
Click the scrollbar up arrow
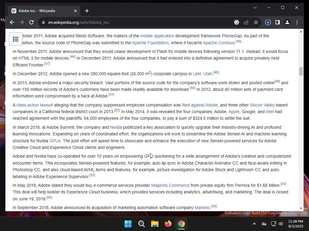(x=301, y=32)
